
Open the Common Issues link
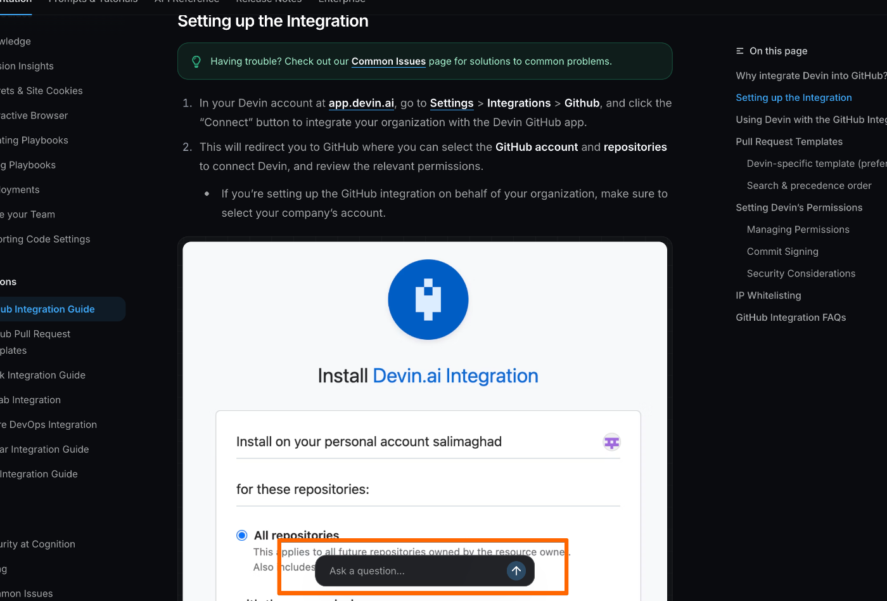click(388, 61)
